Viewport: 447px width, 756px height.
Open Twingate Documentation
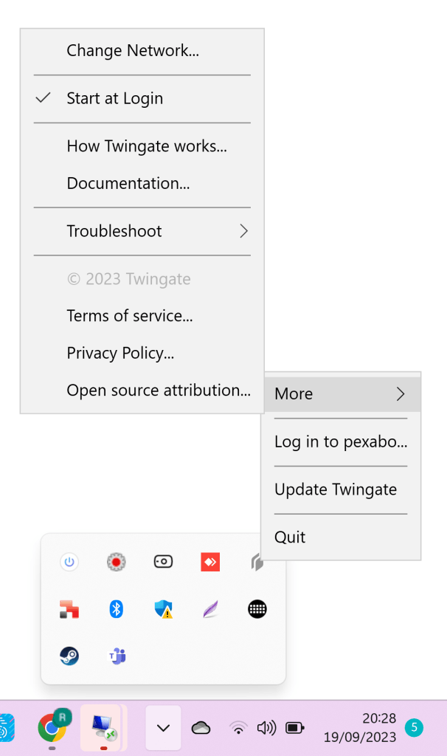(x=142, y=183)
